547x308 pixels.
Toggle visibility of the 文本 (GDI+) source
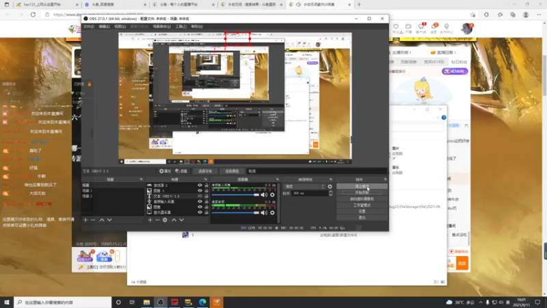point(200,196)
